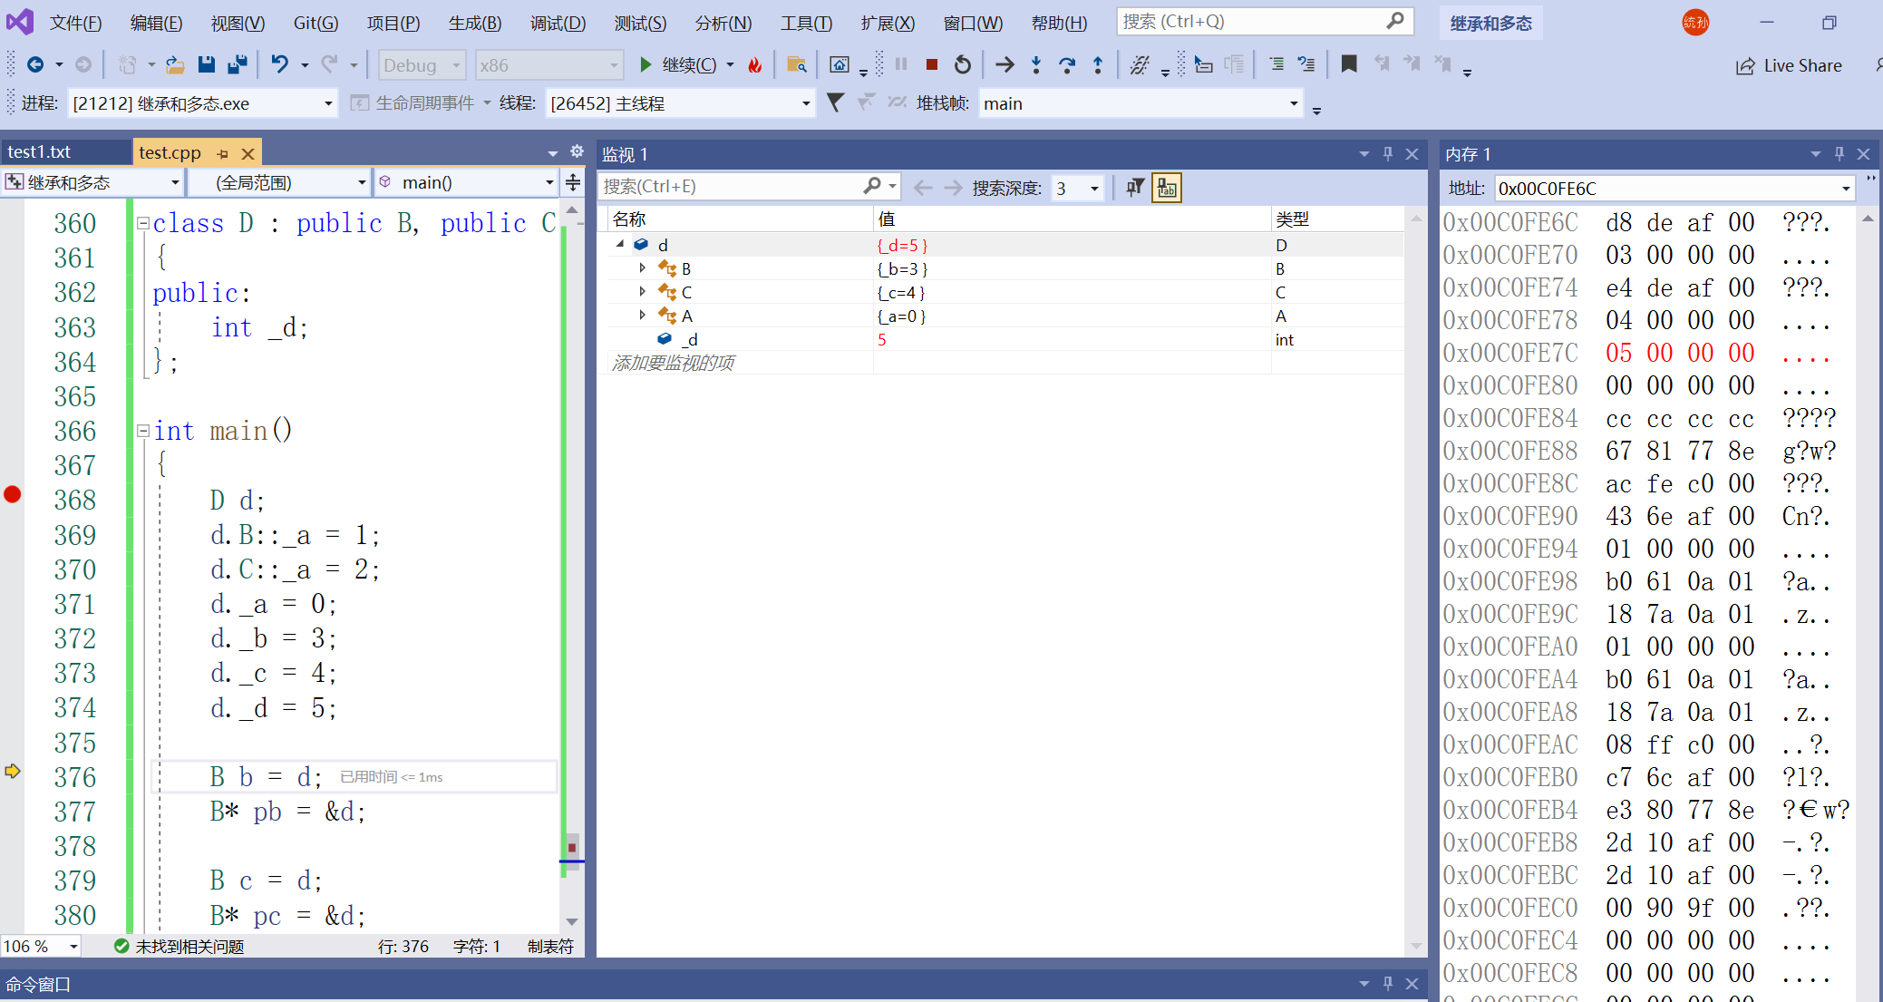Click the Find in Files icon
The height and width of the screenshot is (1002, 1883).
797,64
